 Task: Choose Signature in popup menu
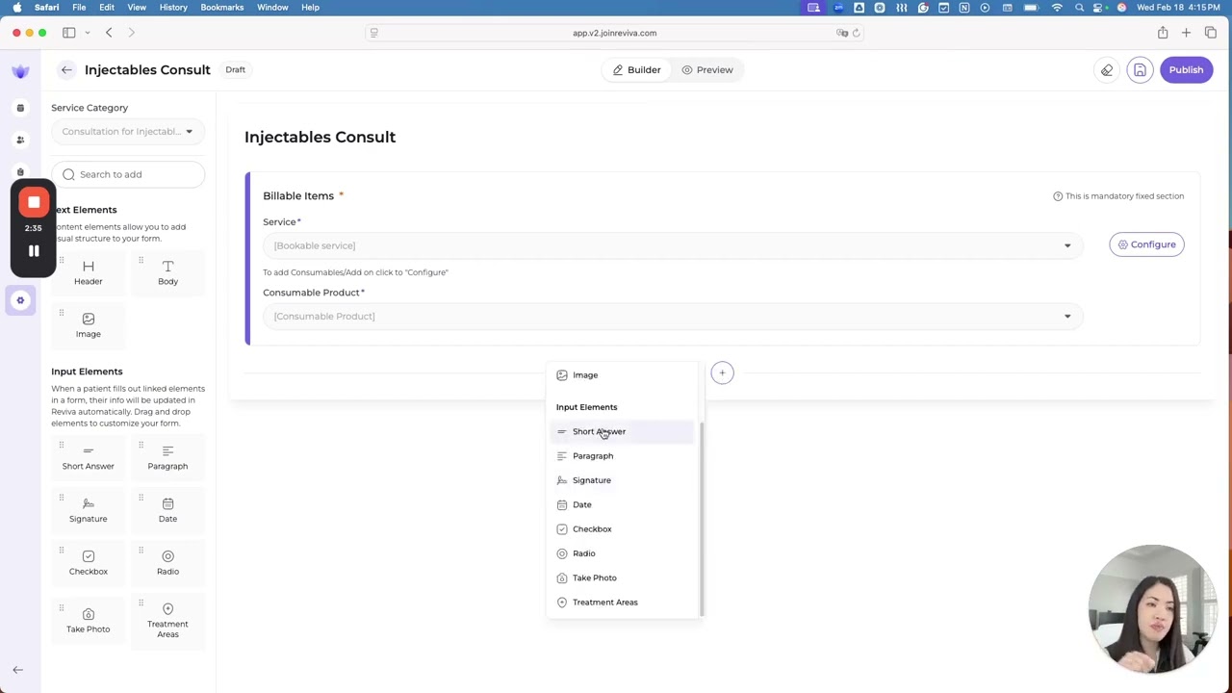click(623, 480)
